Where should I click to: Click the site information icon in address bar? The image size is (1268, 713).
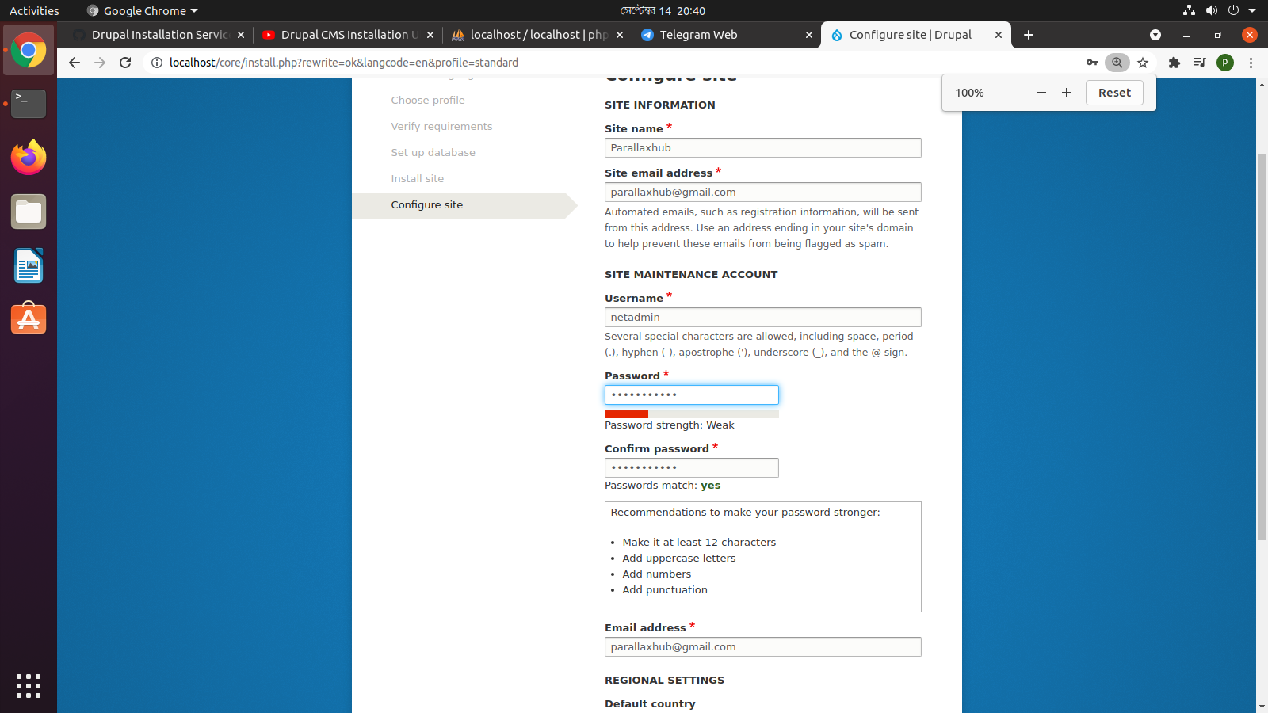point(157,63)
